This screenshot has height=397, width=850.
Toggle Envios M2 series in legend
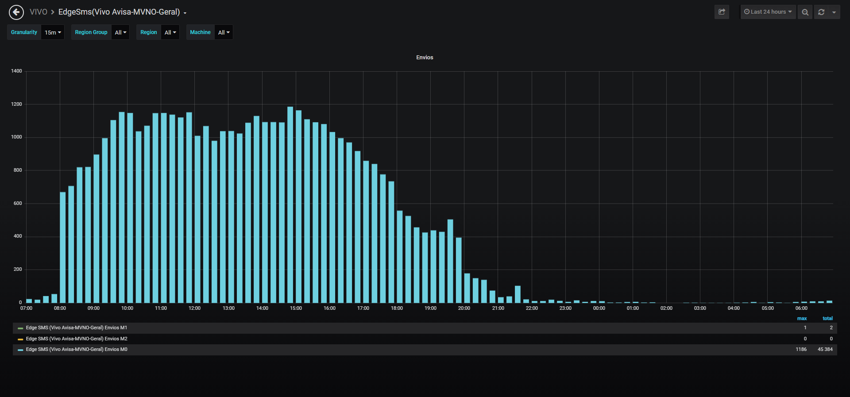(x=77, y=339)
